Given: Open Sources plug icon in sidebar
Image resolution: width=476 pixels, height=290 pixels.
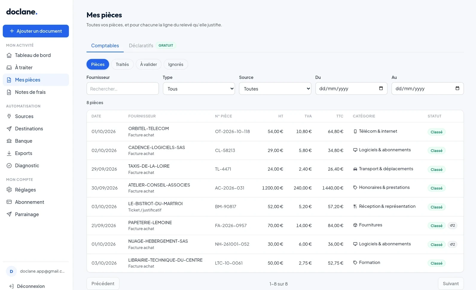Looking at the screenshot, I should pyautogui.click(x=9, y=116).
